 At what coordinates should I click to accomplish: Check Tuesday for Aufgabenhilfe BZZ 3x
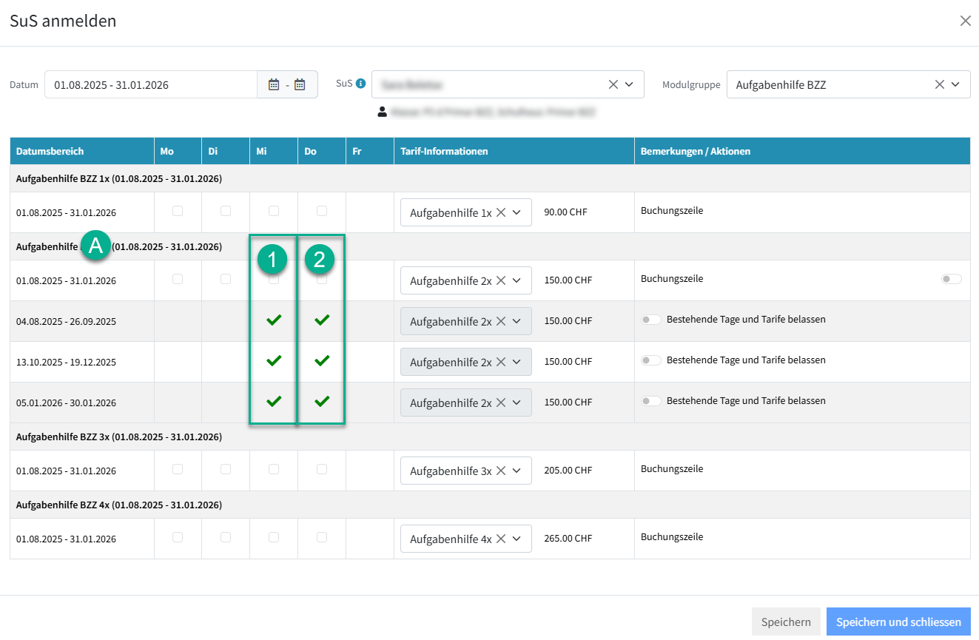[x=226, y=469]
